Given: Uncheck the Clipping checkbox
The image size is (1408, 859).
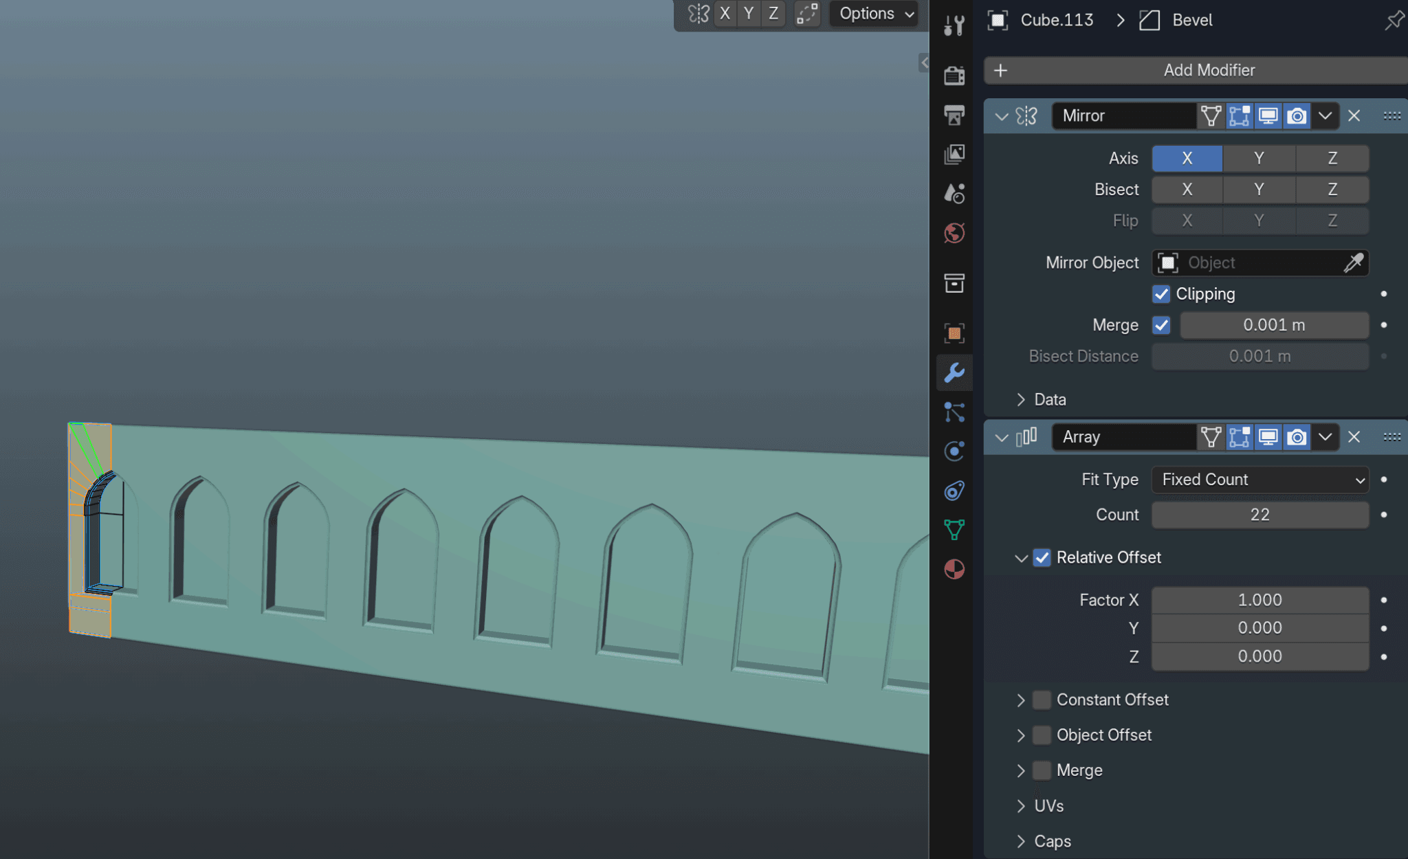Looking at the screenshot, I should click(x=1161, y=294).
